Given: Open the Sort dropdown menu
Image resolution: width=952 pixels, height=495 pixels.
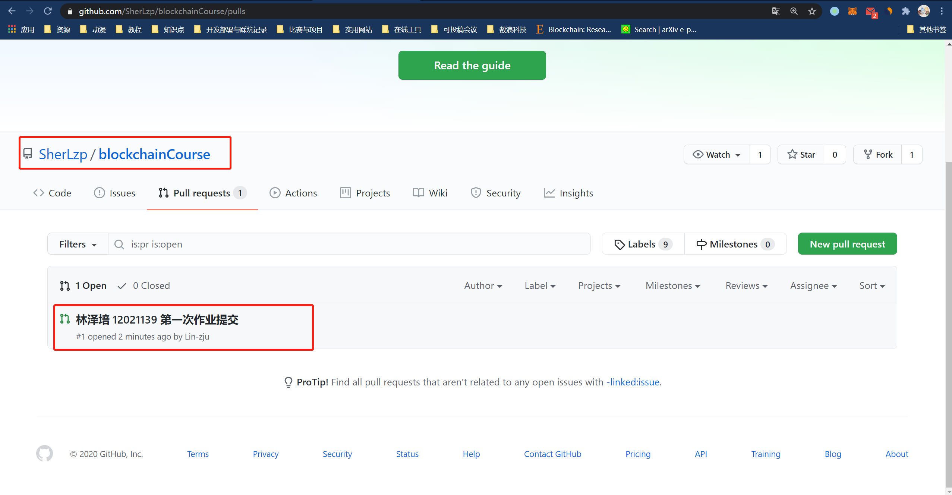Looking at the screenshot, I should click(x=871, y=286).
